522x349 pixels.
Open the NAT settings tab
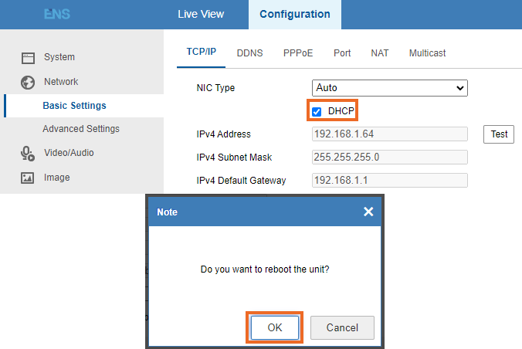[x=380, y=53]
